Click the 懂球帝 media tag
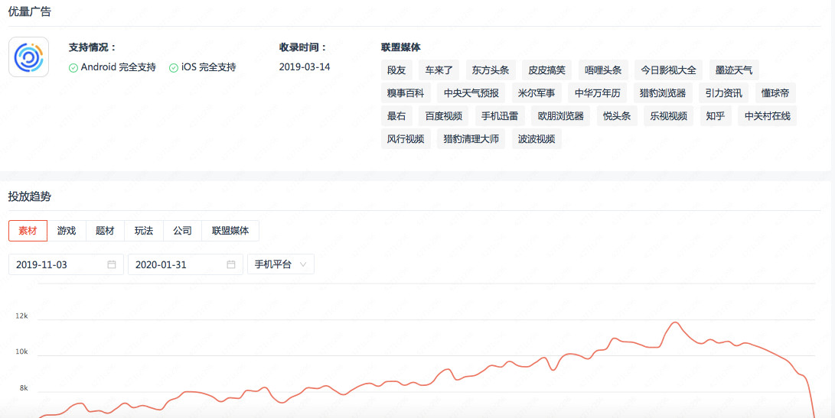 click(775, 93)
